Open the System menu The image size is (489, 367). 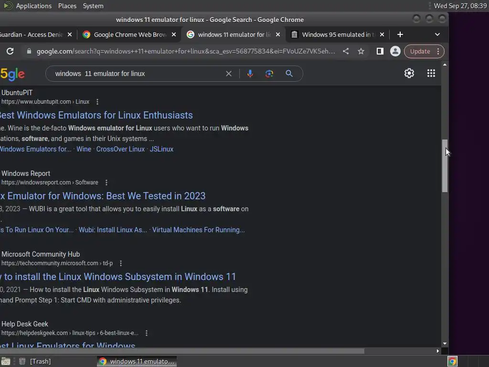coord(93,6)
